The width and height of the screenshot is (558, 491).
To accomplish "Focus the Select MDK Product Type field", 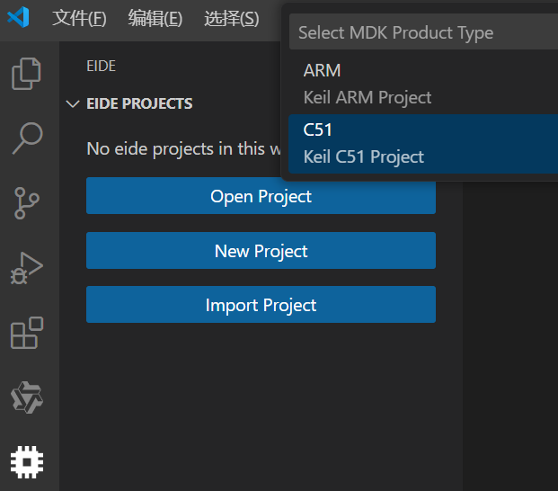I will 422,32.
